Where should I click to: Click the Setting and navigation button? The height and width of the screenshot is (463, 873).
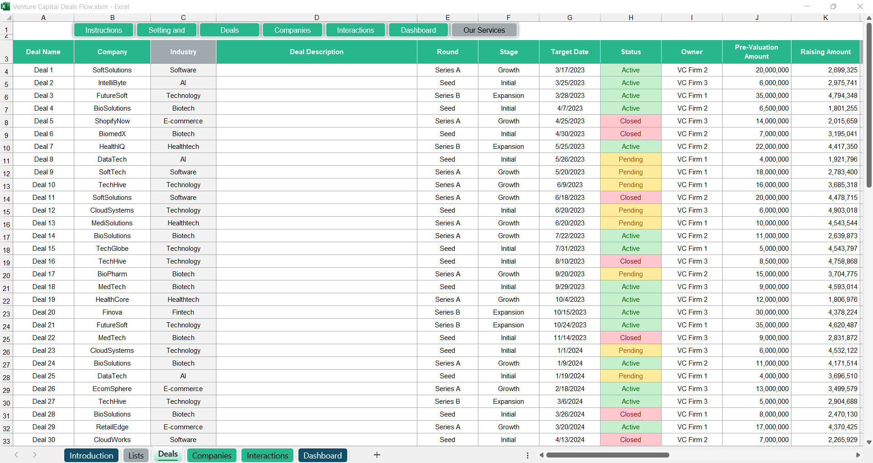166,30
